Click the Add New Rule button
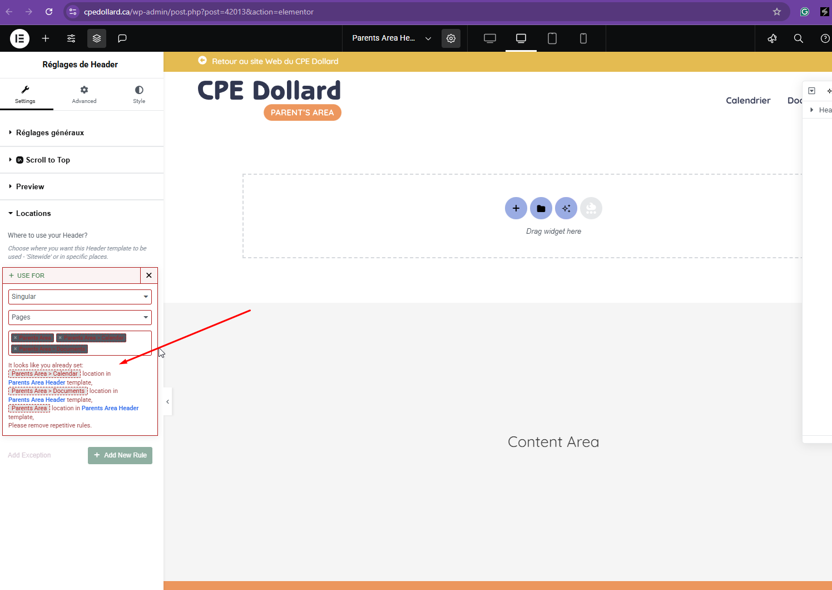Screen dimensions: 832x590 (120, 455)
